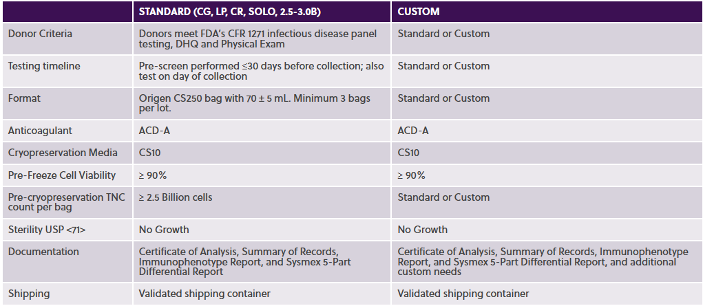
Task: Click the CUSTOM column header
Action: (x=419, y=12)
